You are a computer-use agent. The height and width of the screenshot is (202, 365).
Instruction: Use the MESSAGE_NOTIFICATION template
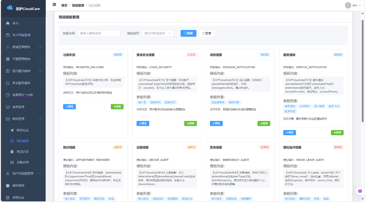tap(264, 123)
